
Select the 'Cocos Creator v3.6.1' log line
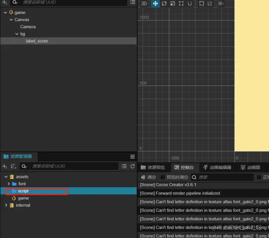click(168, 185)
